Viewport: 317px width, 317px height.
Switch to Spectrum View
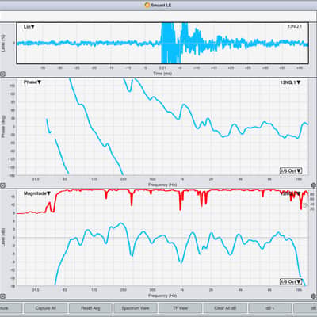[136, 308]
